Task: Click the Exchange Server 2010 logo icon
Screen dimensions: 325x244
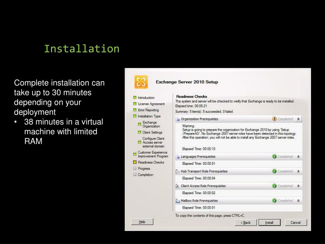Action: tap(141, 82)
